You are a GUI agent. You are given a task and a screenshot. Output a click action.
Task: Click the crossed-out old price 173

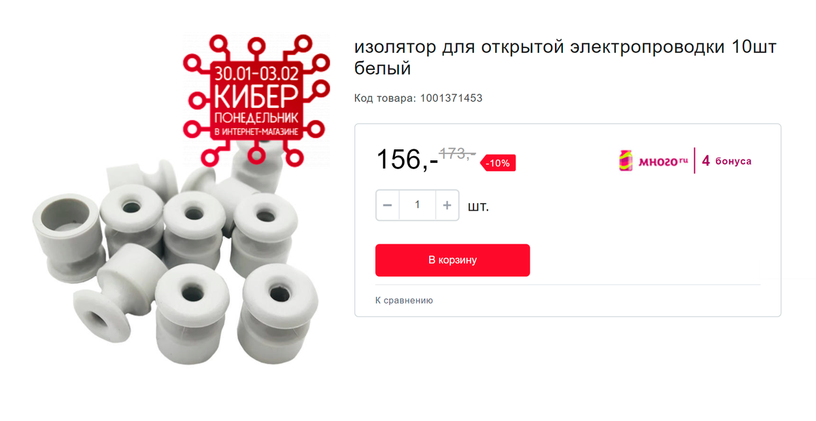[457, 153]
